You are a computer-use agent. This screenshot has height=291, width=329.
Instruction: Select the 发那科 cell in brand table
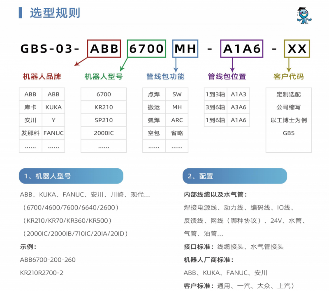30,133
